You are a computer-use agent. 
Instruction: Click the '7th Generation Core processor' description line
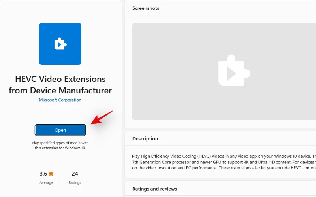pos(221,163)
